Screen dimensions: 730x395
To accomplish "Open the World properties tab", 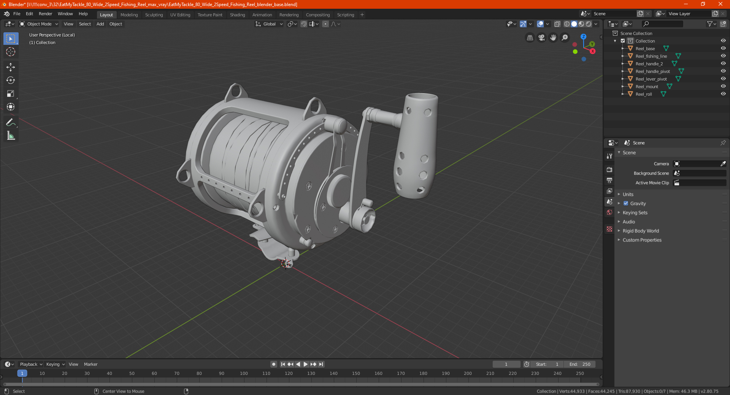I will click(x=609, y=212).
